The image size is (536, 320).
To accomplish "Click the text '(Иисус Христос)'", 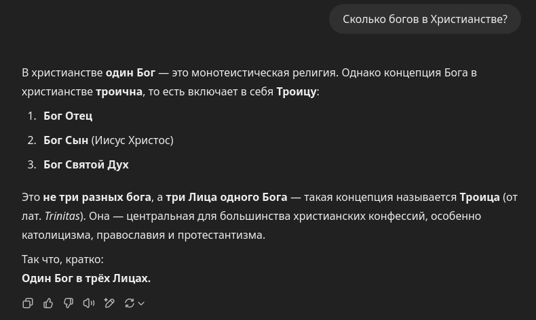I will [132, 141].
